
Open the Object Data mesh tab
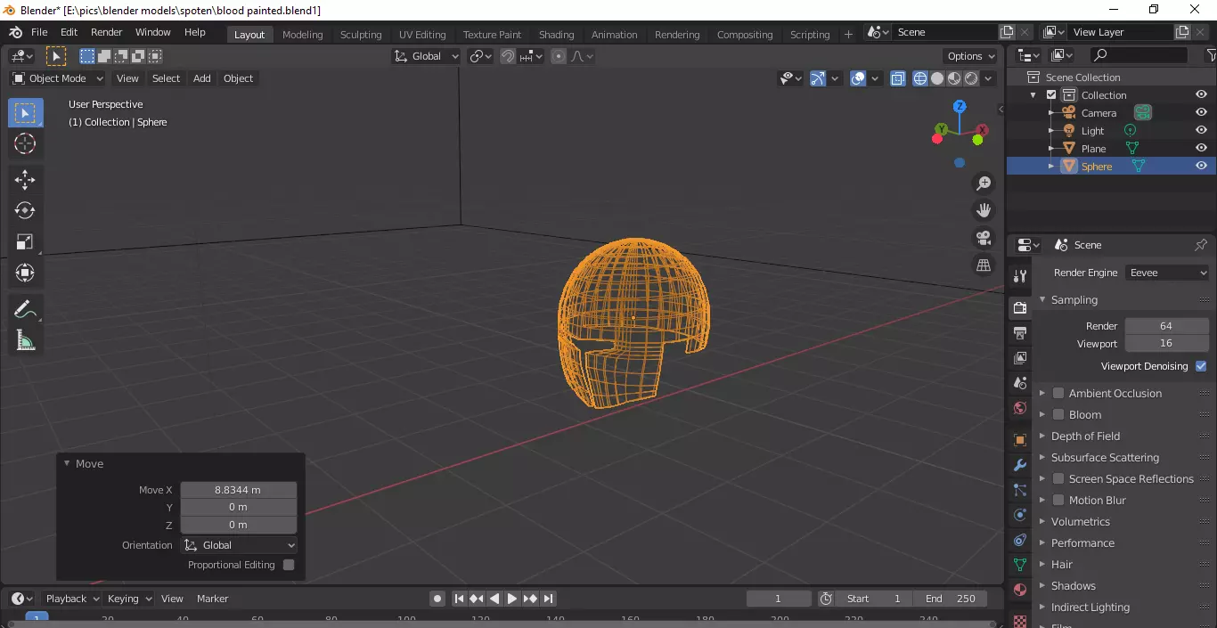click(x=1020, y=565)
